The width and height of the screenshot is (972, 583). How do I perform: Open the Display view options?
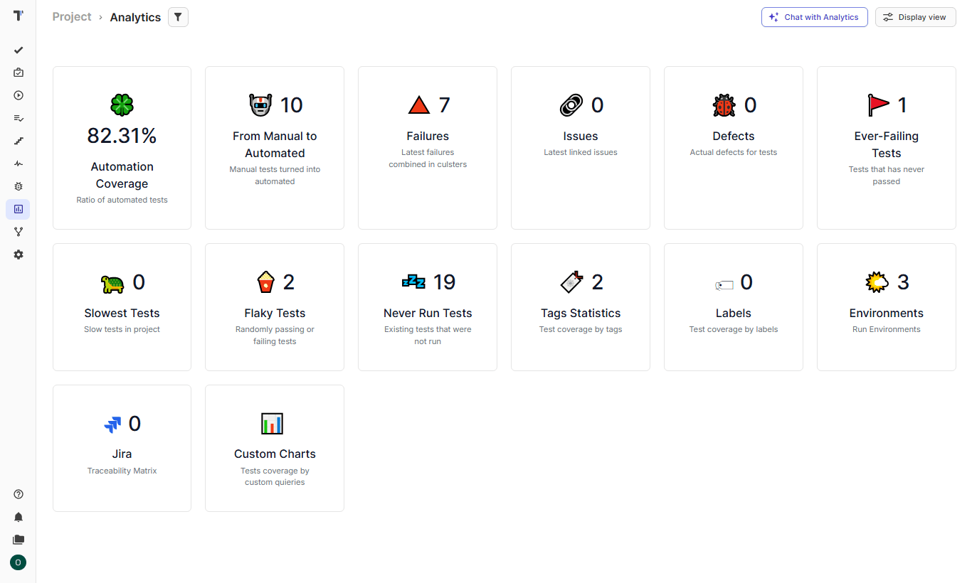[x=915, y=17]
